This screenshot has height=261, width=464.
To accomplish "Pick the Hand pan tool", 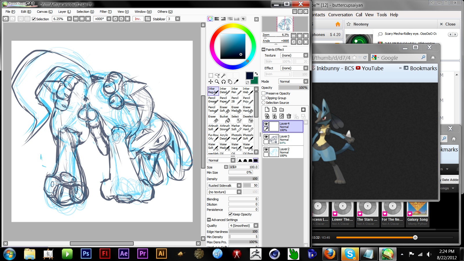I will (x=230, y=82).
